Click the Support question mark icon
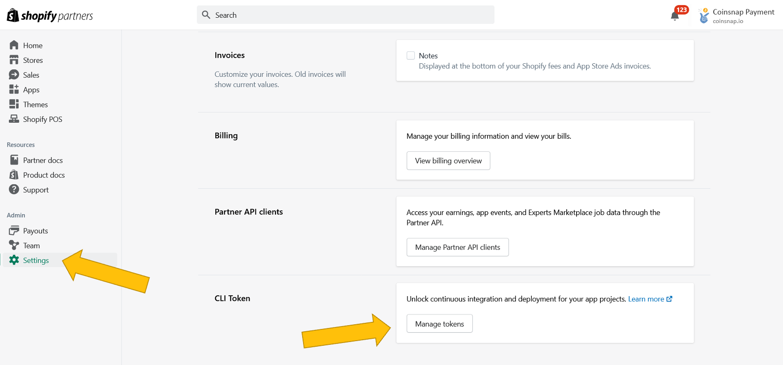Screen dimensions: 783x365 tap(14, 189)
